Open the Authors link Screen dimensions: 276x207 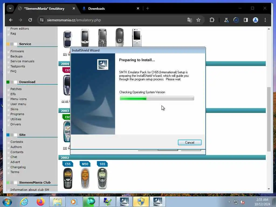[16, 147]
